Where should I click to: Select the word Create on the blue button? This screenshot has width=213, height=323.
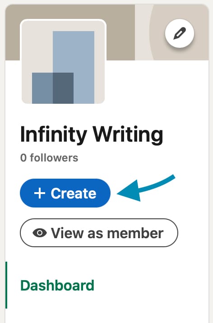pyautogui.click(x=74, y=194)
